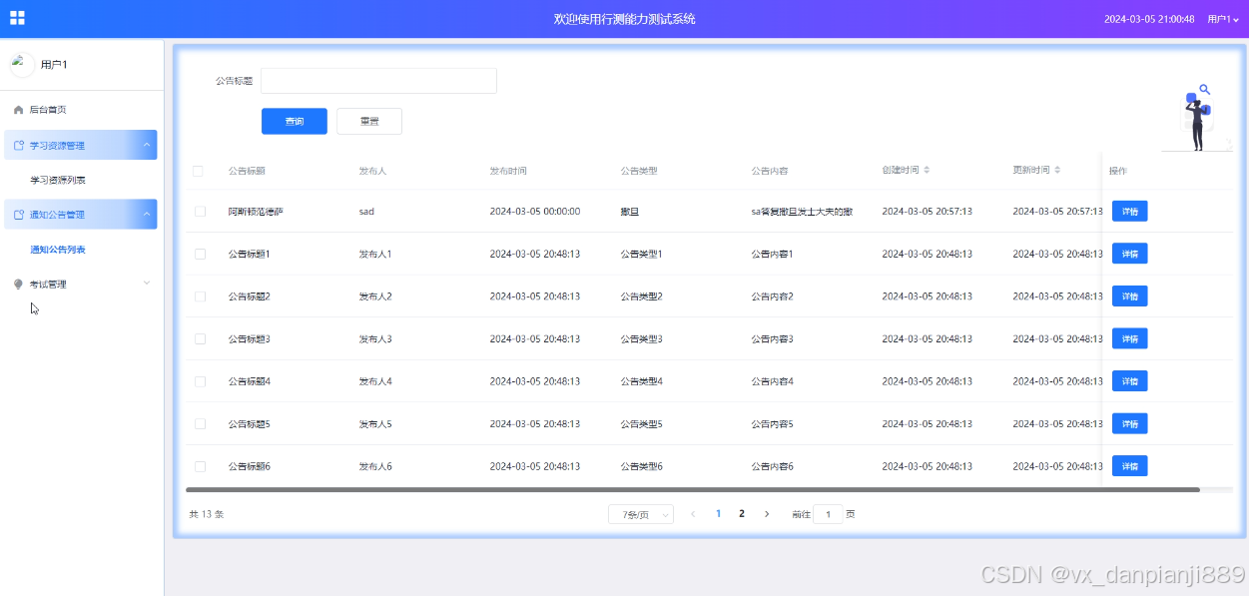Click the cell 公告标题6
This screenshot has height=596, width=1249.
coord(250,466)
